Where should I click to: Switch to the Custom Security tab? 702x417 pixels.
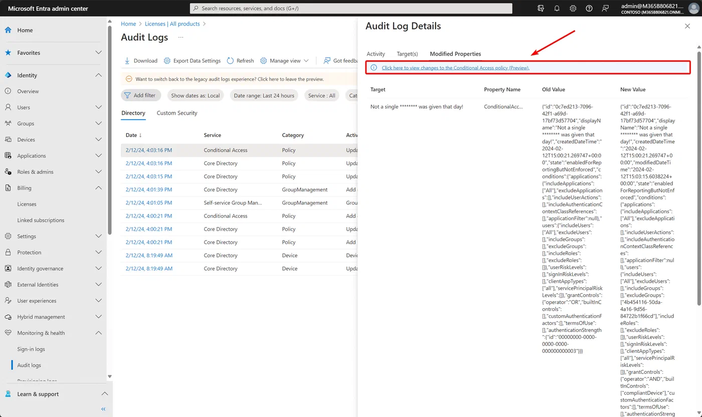(177, 113)
